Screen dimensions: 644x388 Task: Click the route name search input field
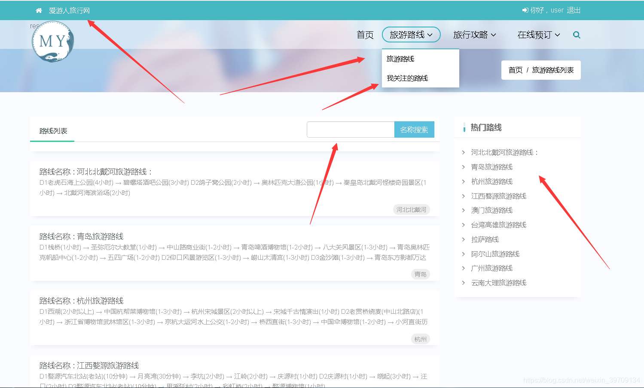tap(351, 129)
